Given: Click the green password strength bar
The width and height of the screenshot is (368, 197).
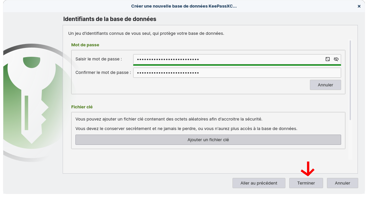Looking at the screenshot, I should [237, 65].
